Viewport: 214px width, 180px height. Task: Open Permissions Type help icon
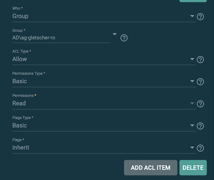200,82
